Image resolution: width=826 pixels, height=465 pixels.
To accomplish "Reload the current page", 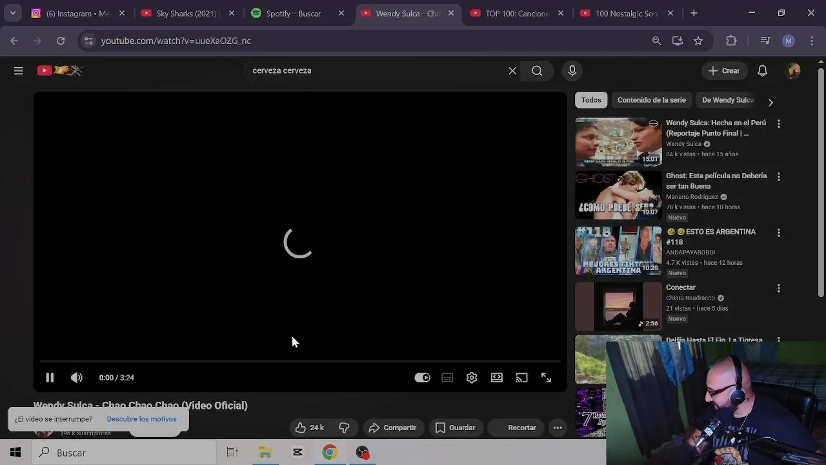I will click(x=61, y=41).
